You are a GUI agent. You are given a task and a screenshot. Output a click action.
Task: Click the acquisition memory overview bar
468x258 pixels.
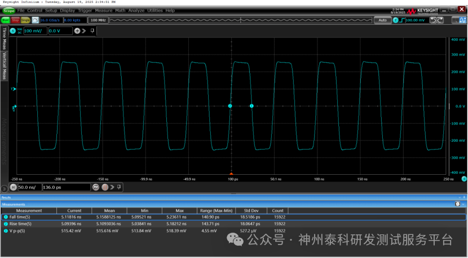(x=241, y=20)
